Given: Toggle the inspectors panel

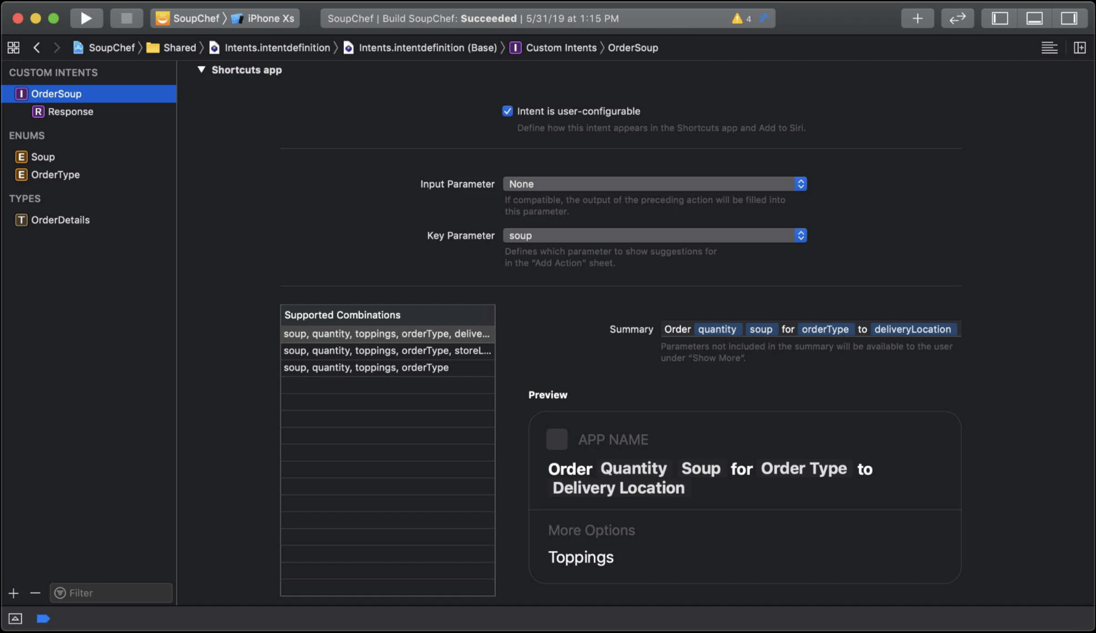Looking at the screenshot, I should coord(1069,18).
